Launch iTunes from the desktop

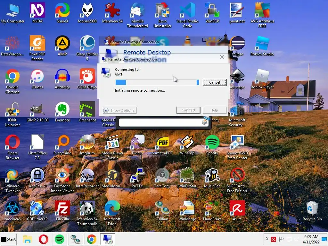pos(37,79)
